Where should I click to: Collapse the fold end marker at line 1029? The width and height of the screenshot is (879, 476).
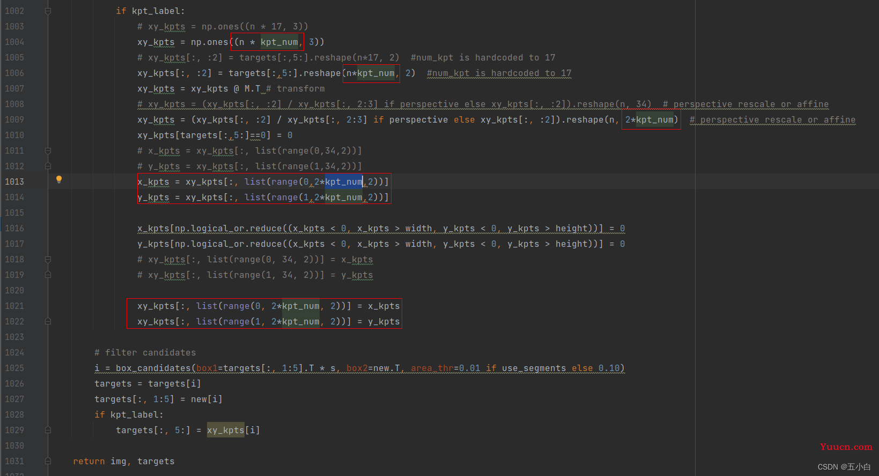(48, 430)
